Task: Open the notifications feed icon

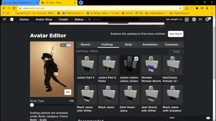Action: tap(187, 19)
